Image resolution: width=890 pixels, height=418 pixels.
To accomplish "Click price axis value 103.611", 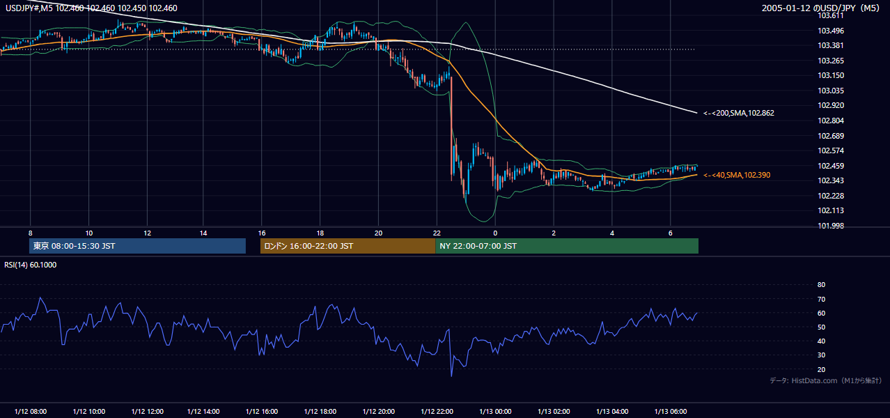I will pos(830,15).
